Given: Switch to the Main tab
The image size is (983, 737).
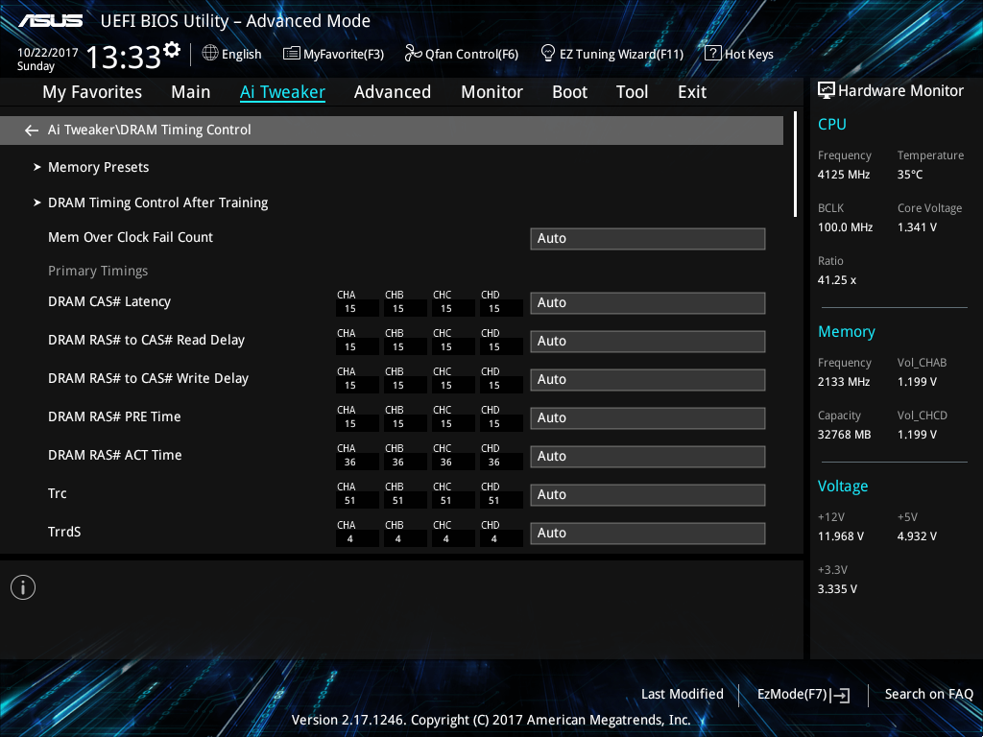Looking at the screenshot, I should pyautogui.click(x=191, y=92).
